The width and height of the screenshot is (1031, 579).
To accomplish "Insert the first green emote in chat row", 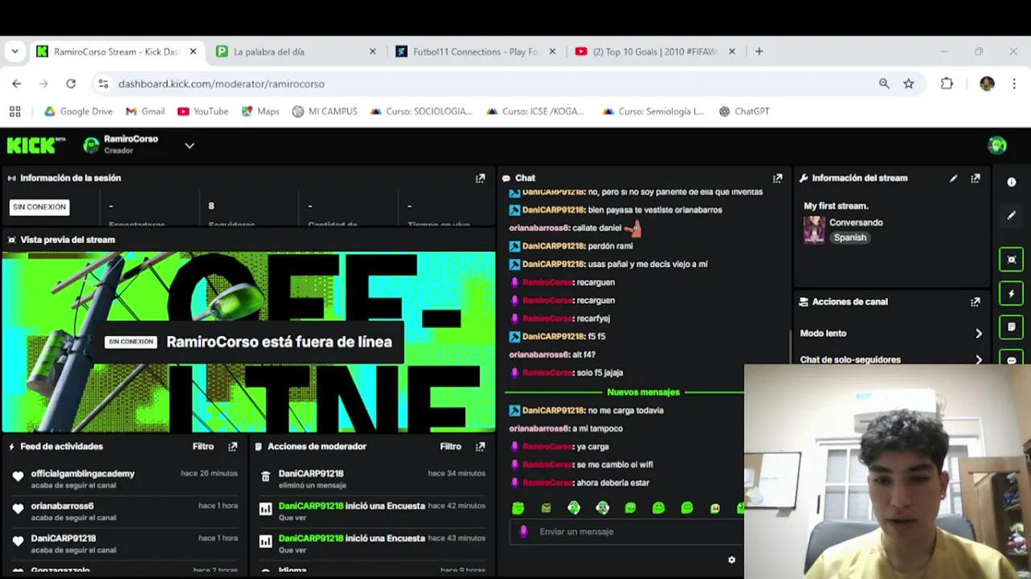I will pyautogui.click(x=518, y=508).
